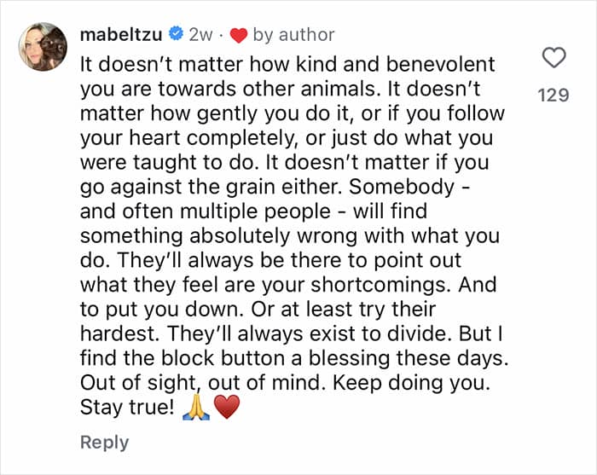Screen dimensions: 597x475
Task: Click the word 'benevolent' in the comment
Action: pyautogui.click(x=441, y=64)
